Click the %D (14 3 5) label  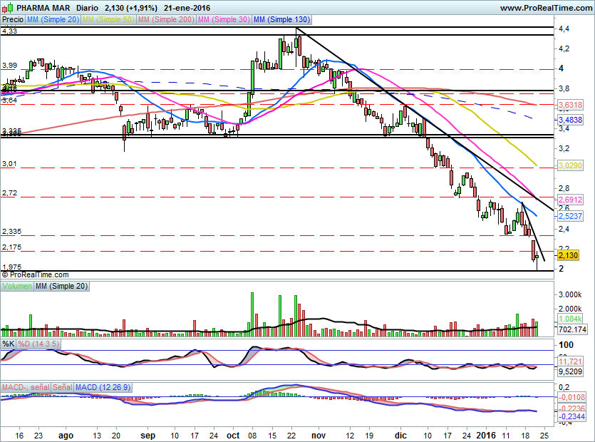[x=38, y=344]
